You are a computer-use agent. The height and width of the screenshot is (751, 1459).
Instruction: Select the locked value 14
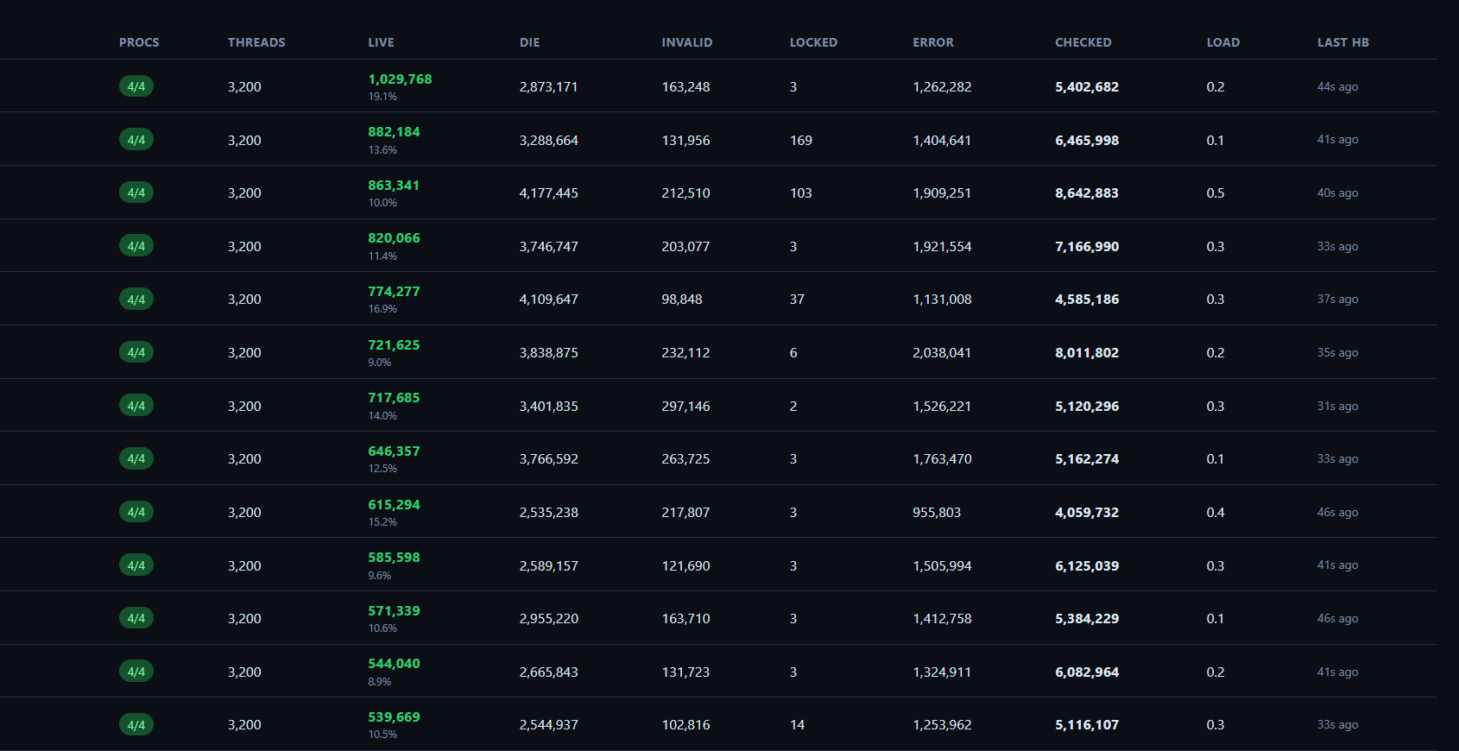pyautogui.click(x=797, y=725)
